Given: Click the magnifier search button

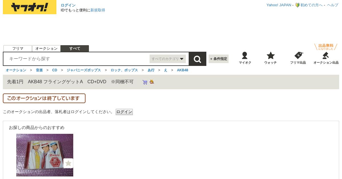Looking at the screenshot, I should (x=198, y=59).
